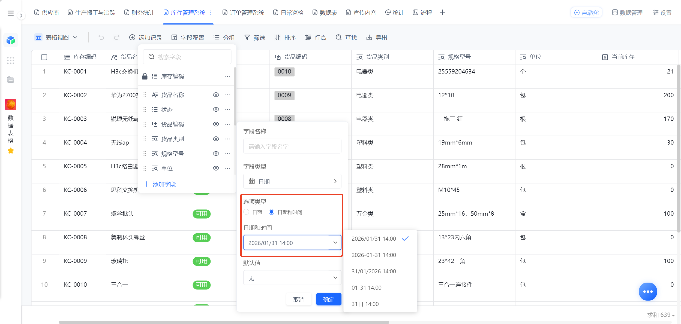
Task: Click drag handle of 货品编码 field
Action: pyautogui.click(x=145, y=124)
